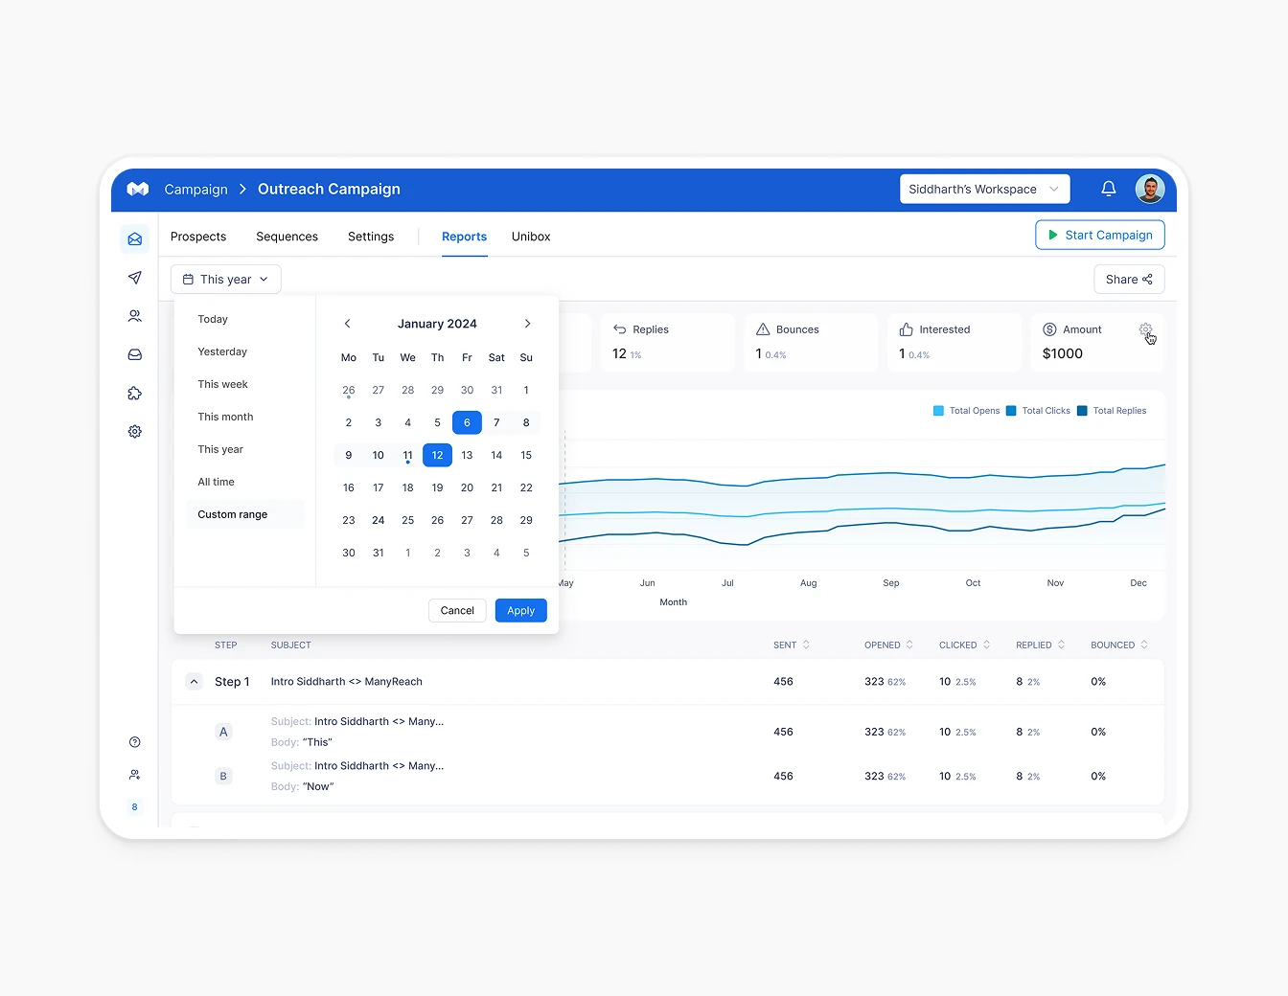Open the Prospects people icon in sidebar
Screen dimensions: 1288x996
coord(134,316)
